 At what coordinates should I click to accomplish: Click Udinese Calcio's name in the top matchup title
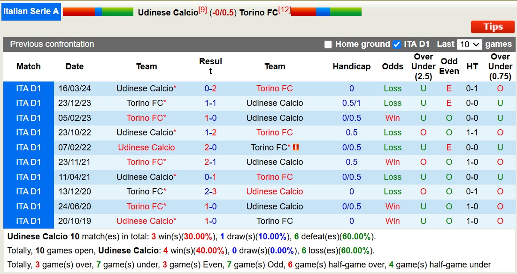coord(167,13)
